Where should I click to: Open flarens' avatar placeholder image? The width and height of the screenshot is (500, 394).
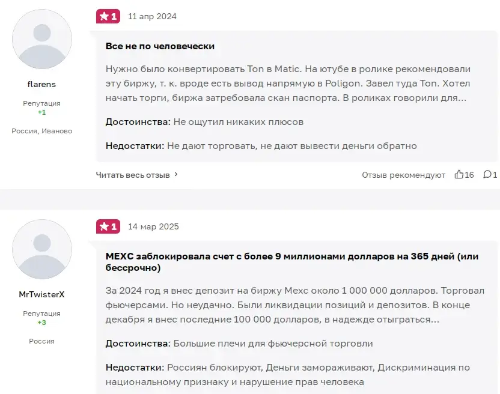tap(42, 39)
